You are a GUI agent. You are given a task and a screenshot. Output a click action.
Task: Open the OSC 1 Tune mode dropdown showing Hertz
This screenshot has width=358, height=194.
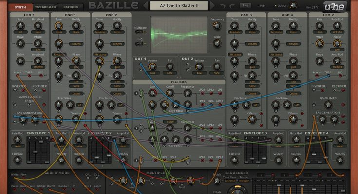tap(59, 31)
